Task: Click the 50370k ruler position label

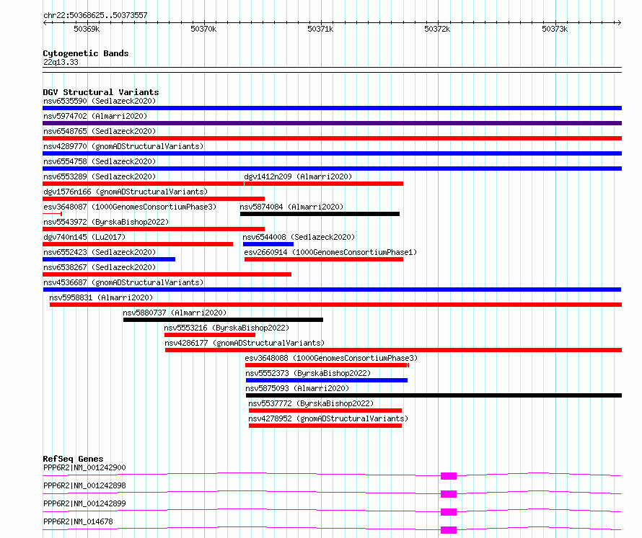Action: coord(203,29)
